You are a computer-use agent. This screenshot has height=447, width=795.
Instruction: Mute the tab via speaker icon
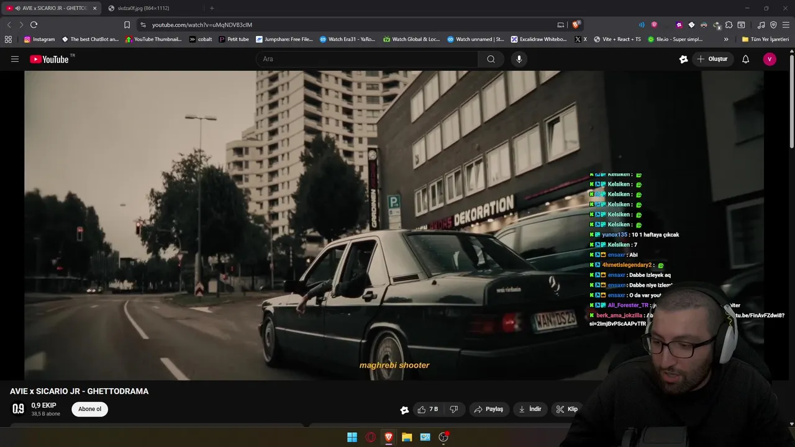pyautogui.click(x=17, y=8)
